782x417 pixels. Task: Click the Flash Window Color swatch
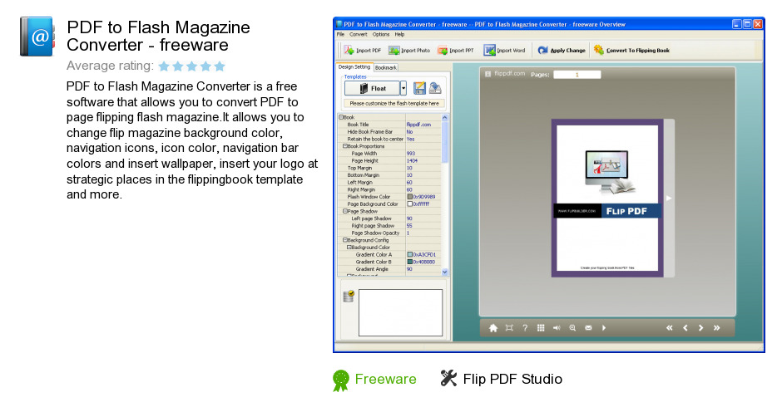[x=410, y=197]
